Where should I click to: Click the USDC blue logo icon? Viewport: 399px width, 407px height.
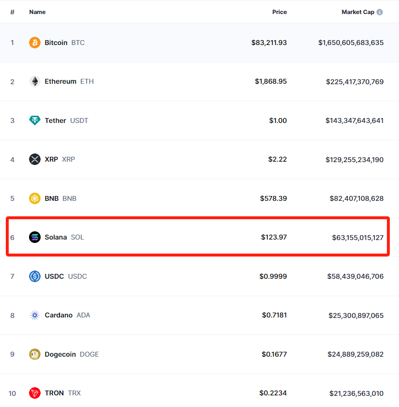tap(35, 276)
